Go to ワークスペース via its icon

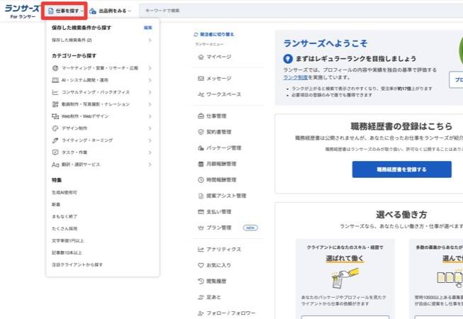(201, 94)
